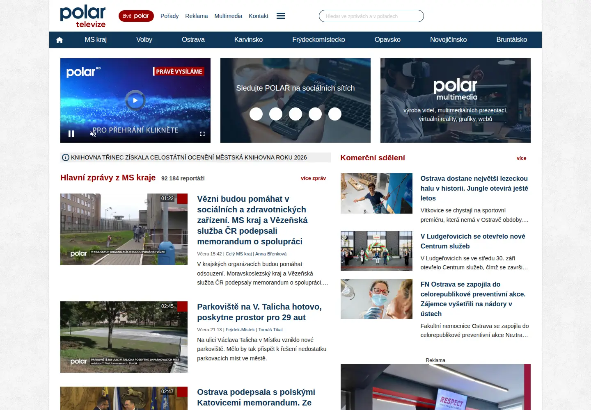This screenshot has height=410, width=591.
Task: Open author Tomáš Tikal's link
Action: (270, 330)
